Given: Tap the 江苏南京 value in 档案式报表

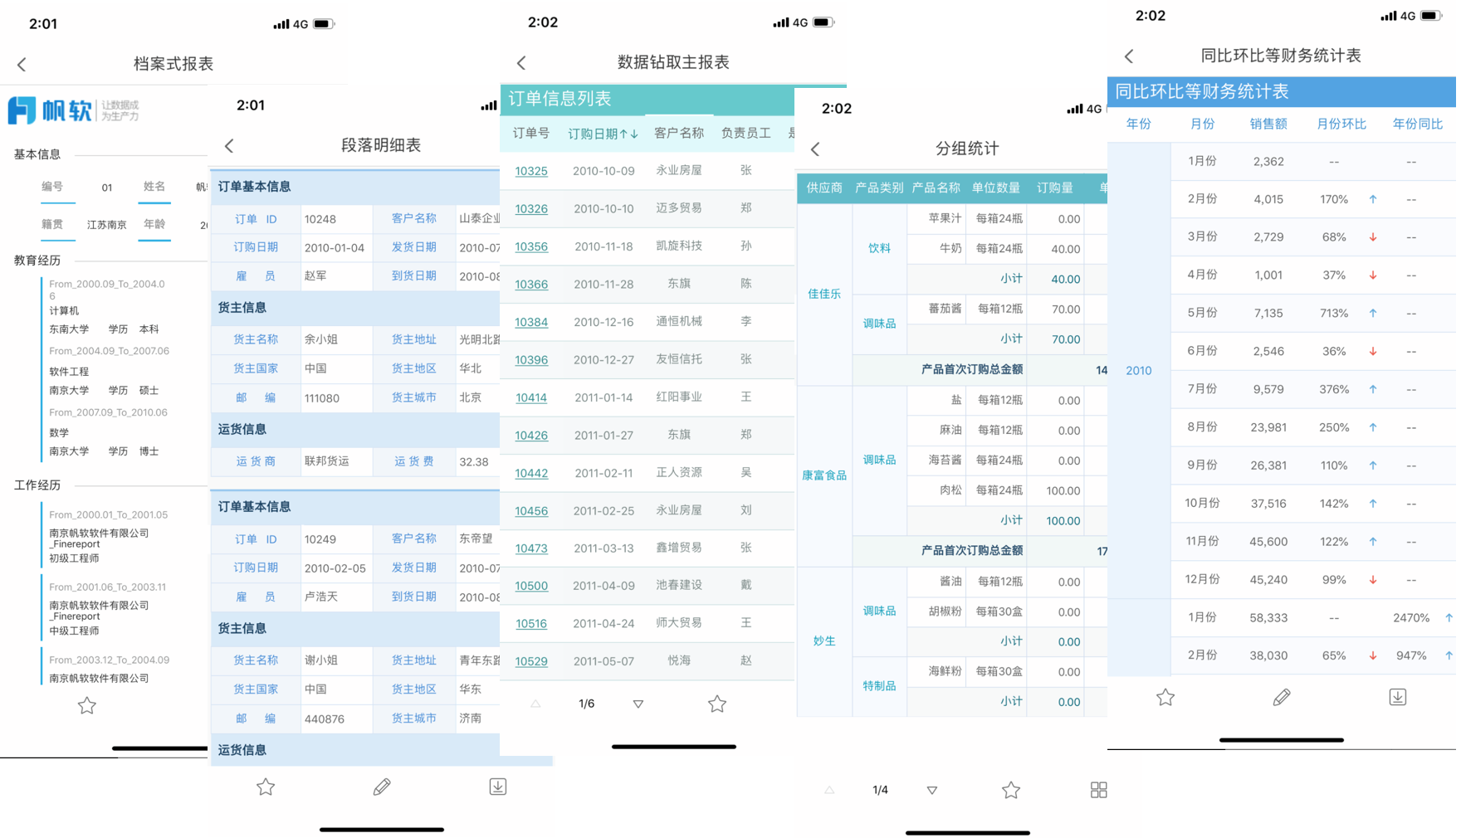Looking at the screenshot, I should click(107, 225).
